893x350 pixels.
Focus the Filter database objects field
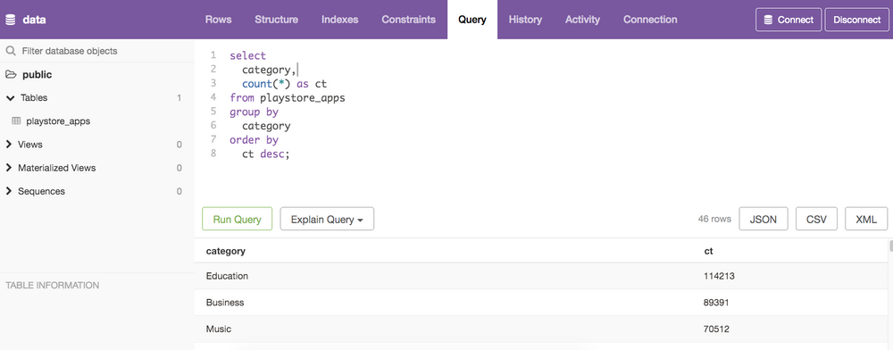click(x=96, y=51)
